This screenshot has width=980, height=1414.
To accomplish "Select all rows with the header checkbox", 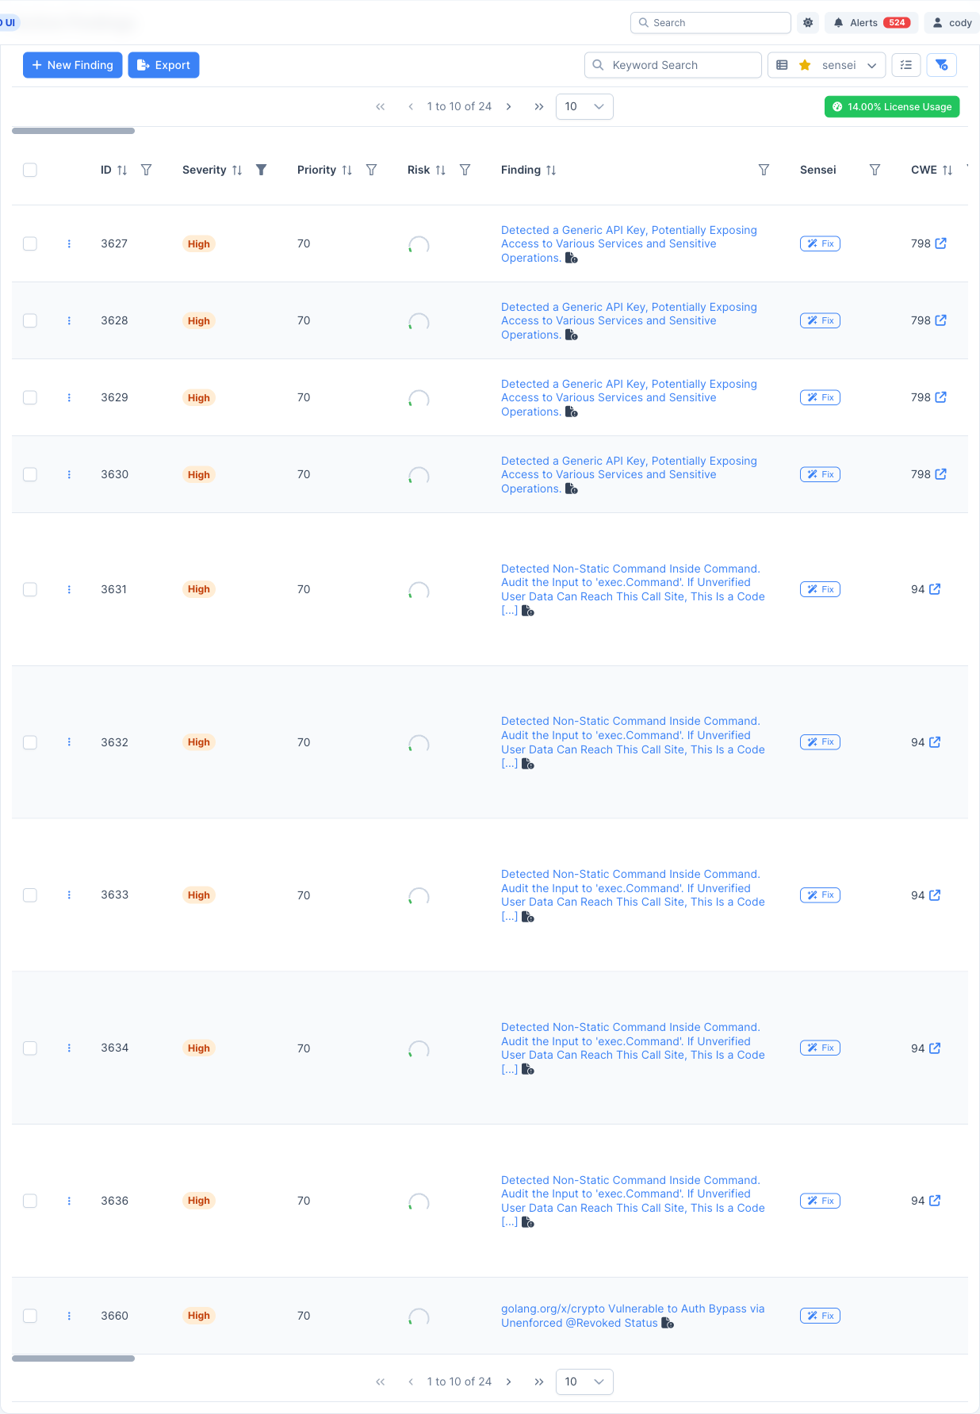I will [x=30, y=170].
